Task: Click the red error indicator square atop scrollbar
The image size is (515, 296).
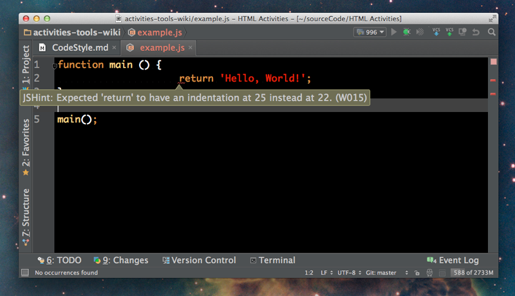Action: 493,62
